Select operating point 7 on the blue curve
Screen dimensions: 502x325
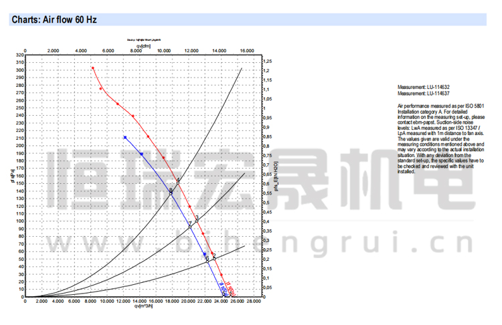point(190,225)
